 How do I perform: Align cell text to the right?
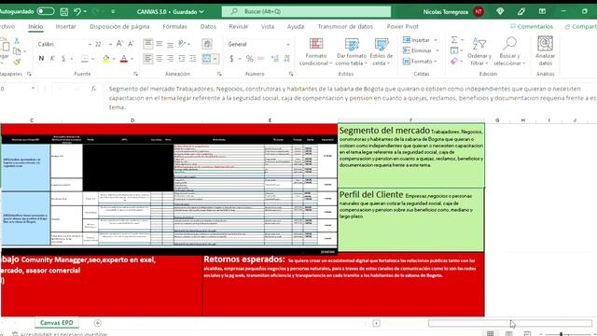click(x=170, y=59)
